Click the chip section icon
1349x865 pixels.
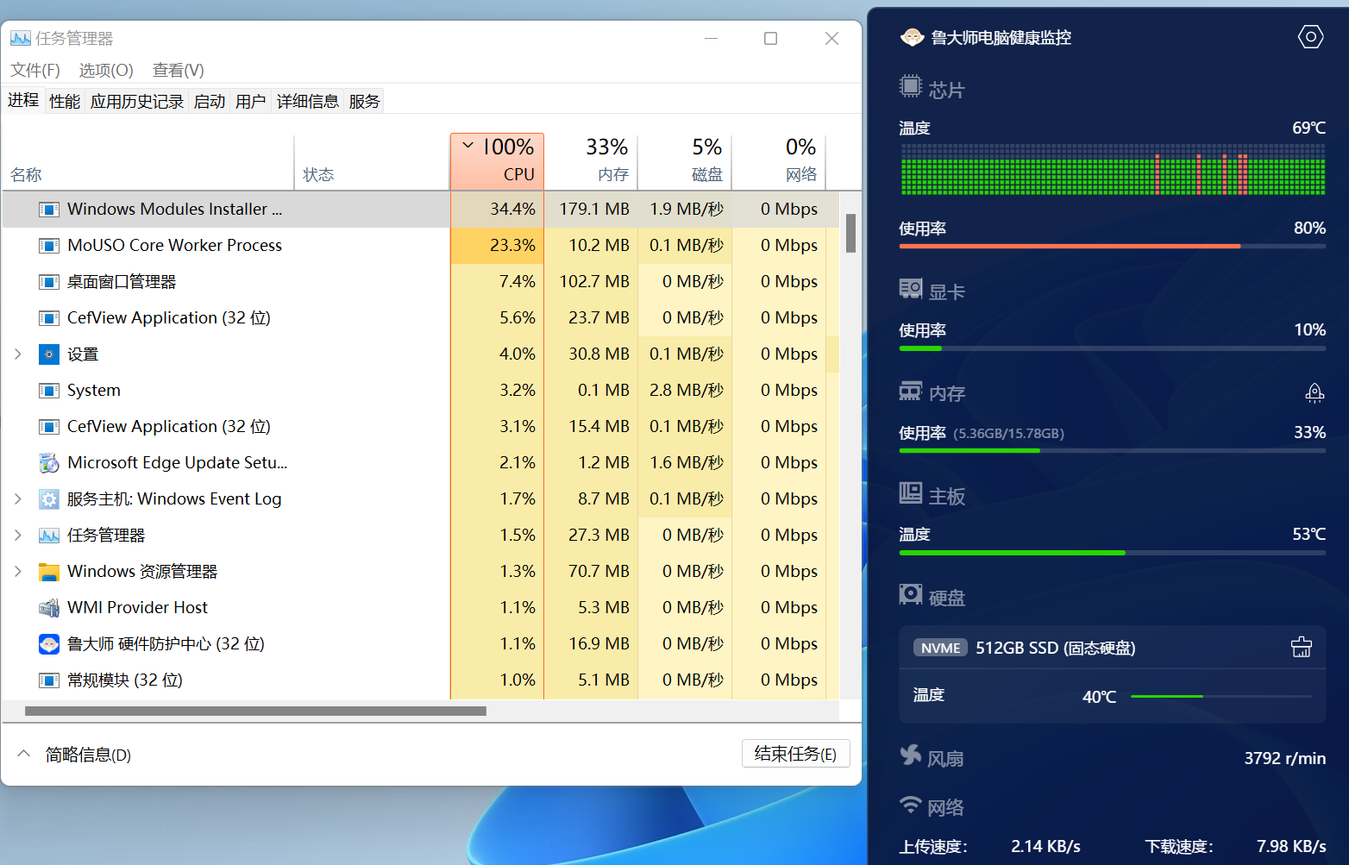[910, 86]
